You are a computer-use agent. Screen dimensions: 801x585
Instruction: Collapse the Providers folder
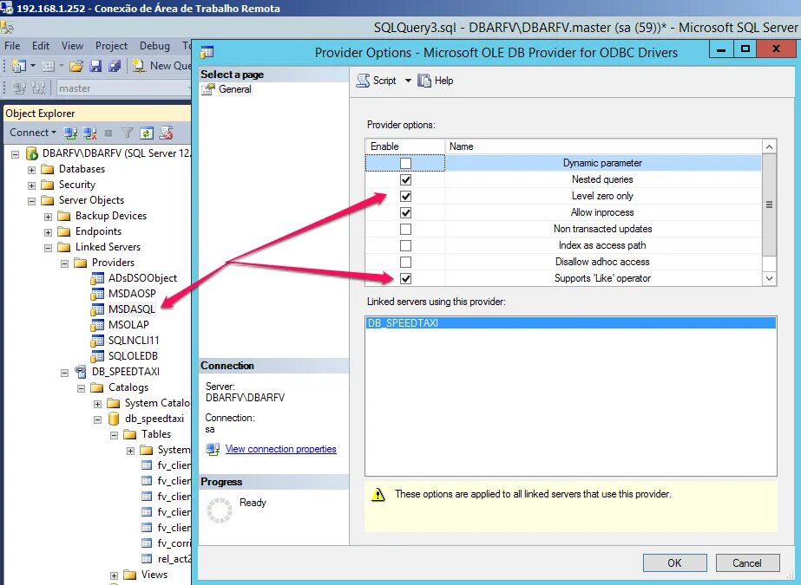pos(64,263)
